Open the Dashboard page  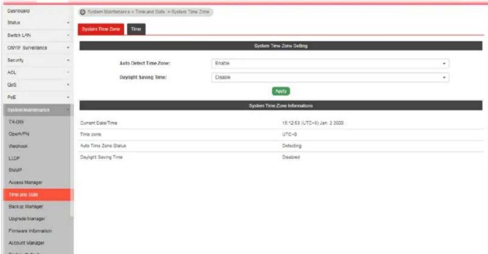(x=19, y=11)
